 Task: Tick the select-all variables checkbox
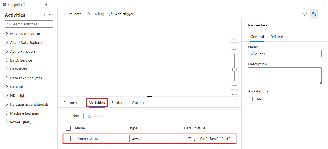(x=68, y=128)
